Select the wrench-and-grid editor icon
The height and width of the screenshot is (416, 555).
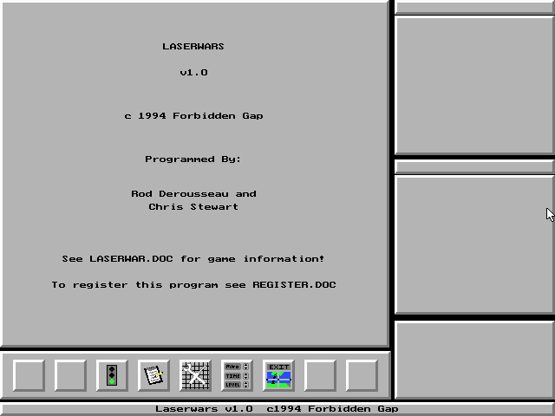tap(195, 375)
